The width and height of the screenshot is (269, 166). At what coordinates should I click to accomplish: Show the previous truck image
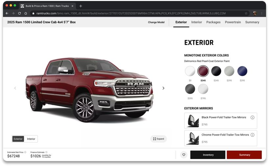coord(15,88)
